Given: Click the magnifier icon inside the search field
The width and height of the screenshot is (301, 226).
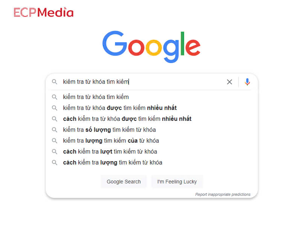Looking at the screenshot, I should pyautogui.click(x=55, y=82).
